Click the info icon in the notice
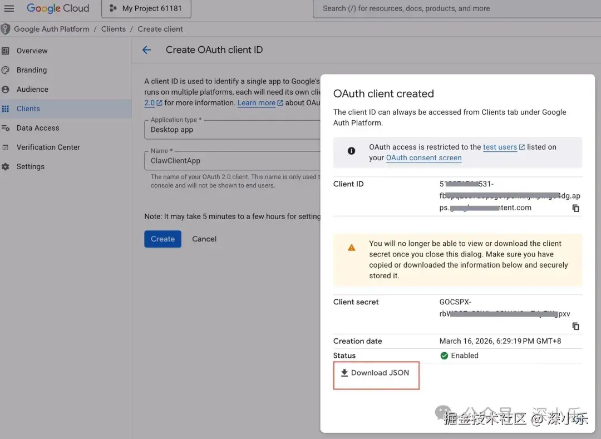The height and width of the screenshot is (439, 601). pos(351,151)
